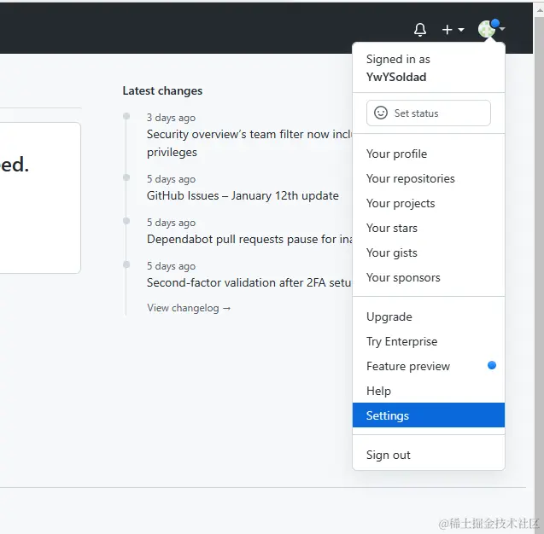Open Second-factor validation after 2FA entry
Screen dimensions: 544x534
pos(249,282)
